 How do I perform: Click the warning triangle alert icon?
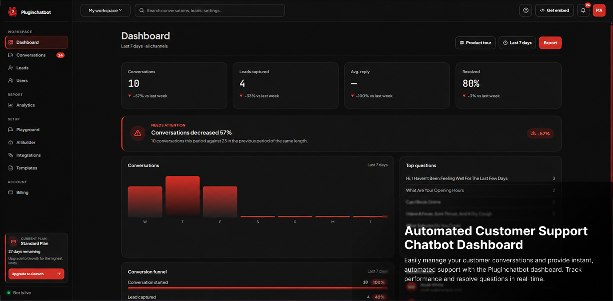[x=138, y=133]
